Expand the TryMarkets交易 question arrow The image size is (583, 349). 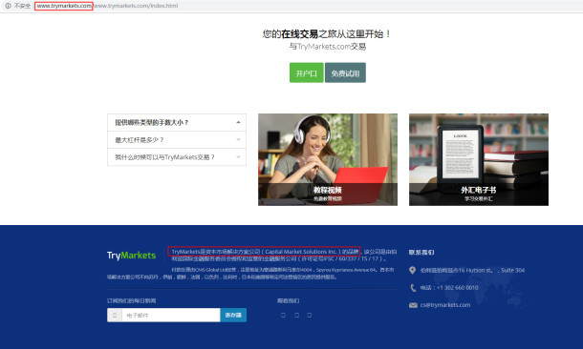(x=238, y=157)
